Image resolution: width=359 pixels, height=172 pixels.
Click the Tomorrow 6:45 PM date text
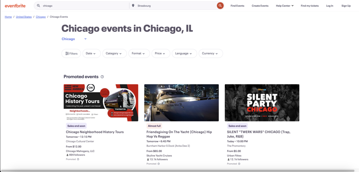pos(159,142)
